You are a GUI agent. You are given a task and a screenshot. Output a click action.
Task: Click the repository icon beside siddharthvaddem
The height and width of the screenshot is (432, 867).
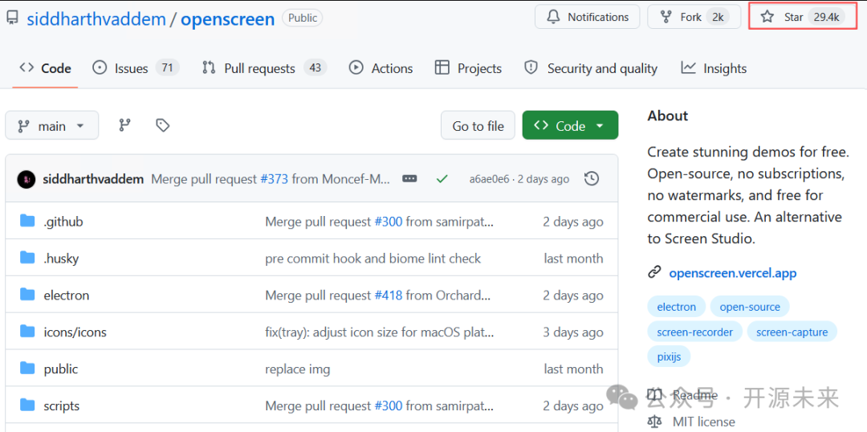(x=12, y=18)
